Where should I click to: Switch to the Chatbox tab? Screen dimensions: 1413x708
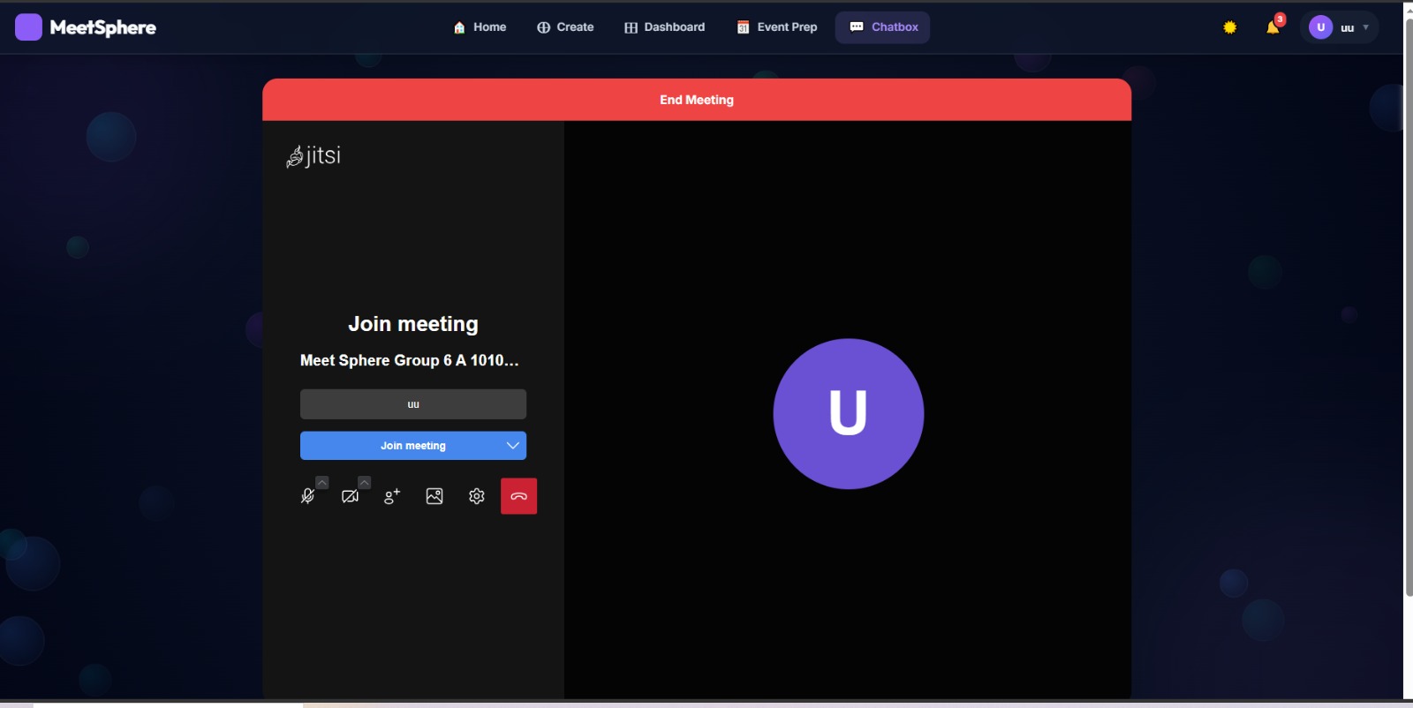[883, 27]
